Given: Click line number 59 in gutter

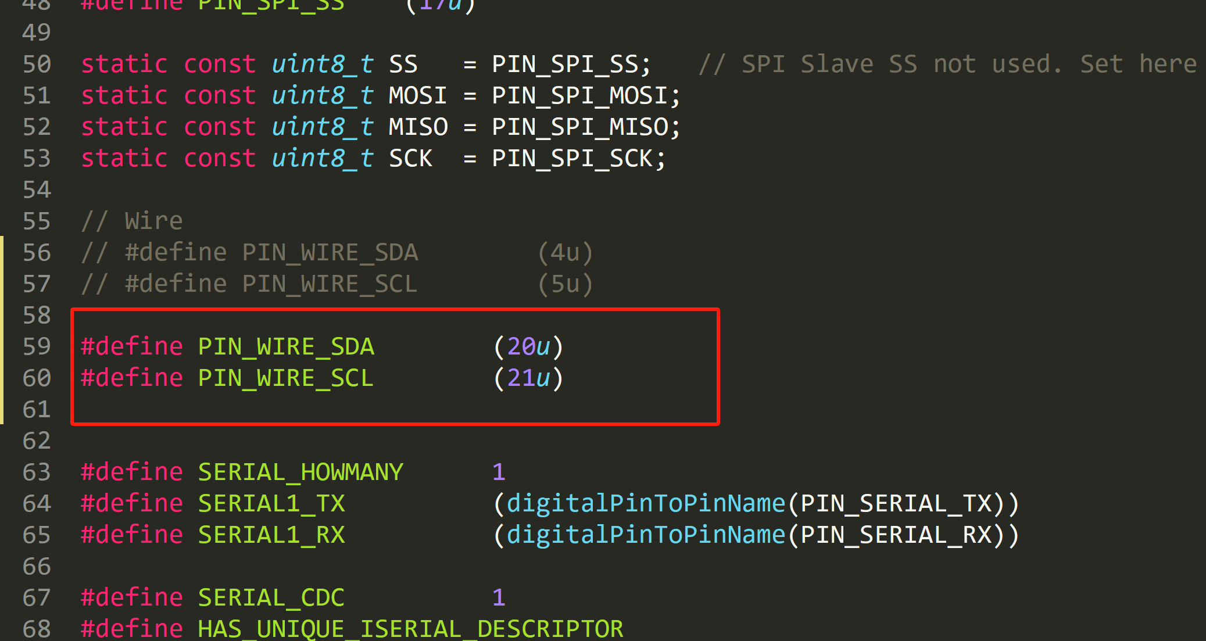Looking at the screenshot, I should pos(37,346).
